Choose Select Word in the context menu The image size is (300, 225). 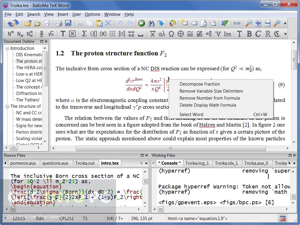pyautogui.click(x=221, y=115)
